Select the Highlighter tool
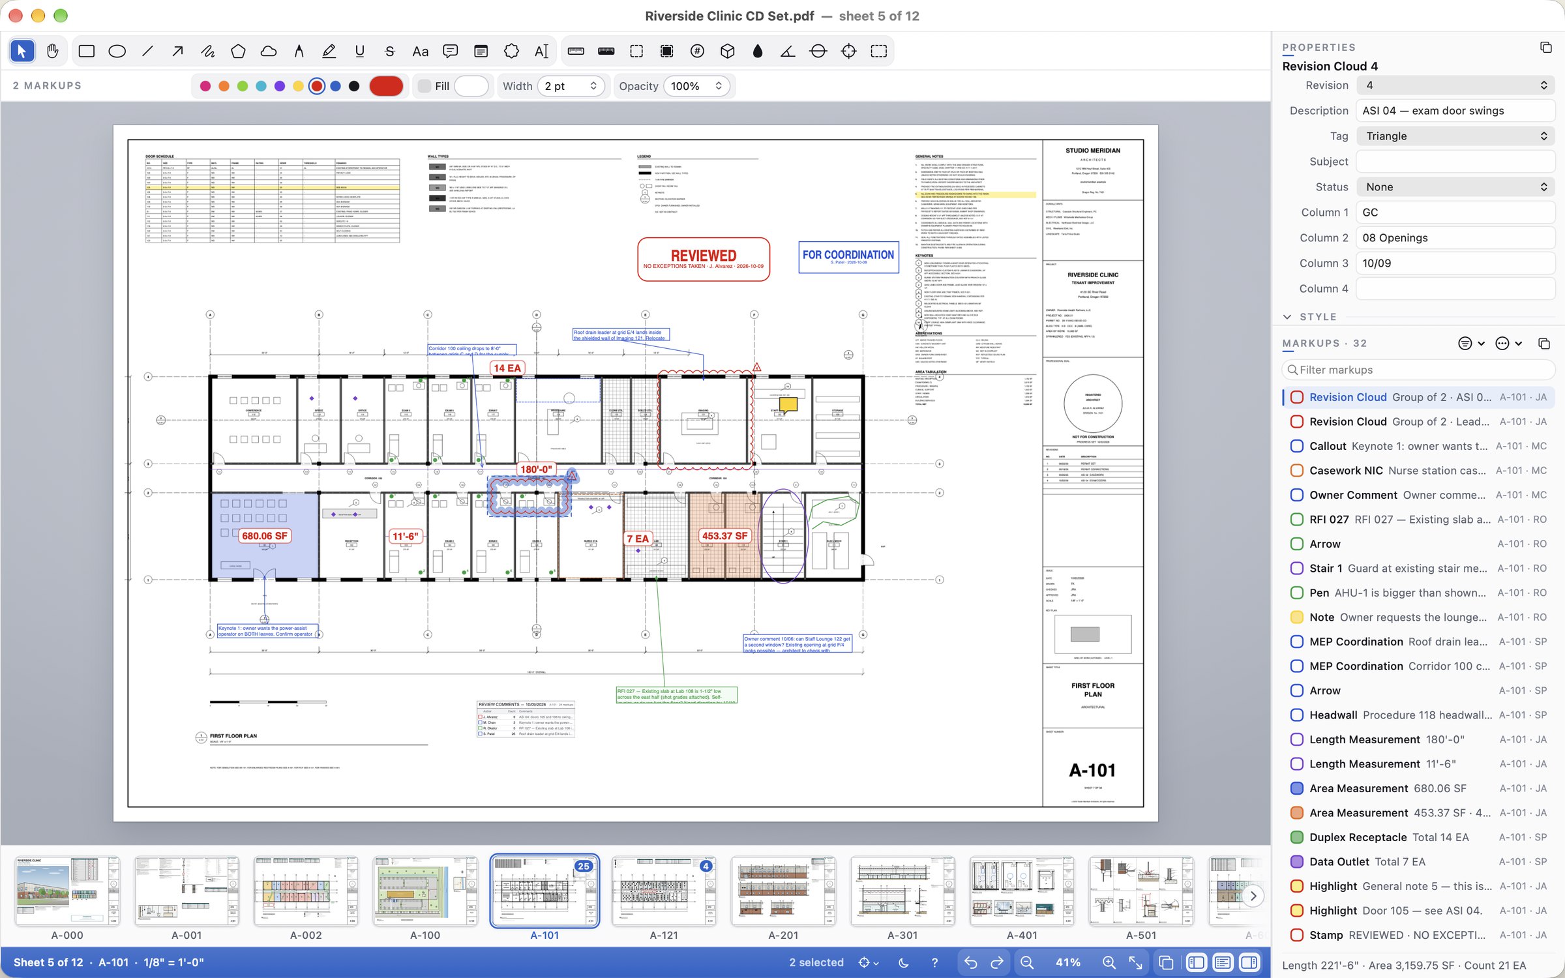The width and height of the screenshot is (1565, 978). 329,51
